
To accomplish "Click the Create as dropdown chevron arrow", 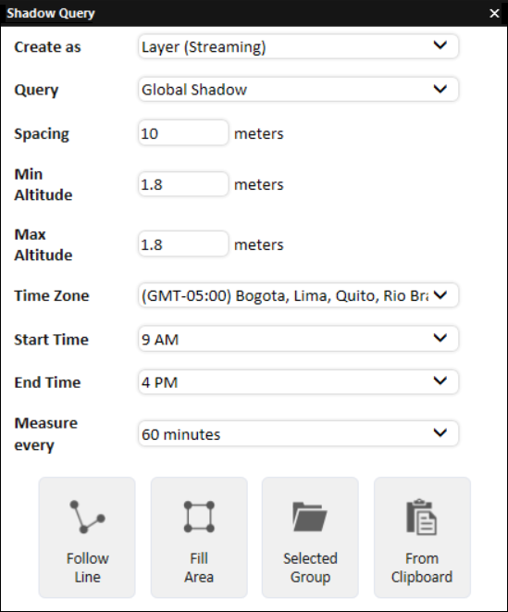I will [x=440, y=45].
